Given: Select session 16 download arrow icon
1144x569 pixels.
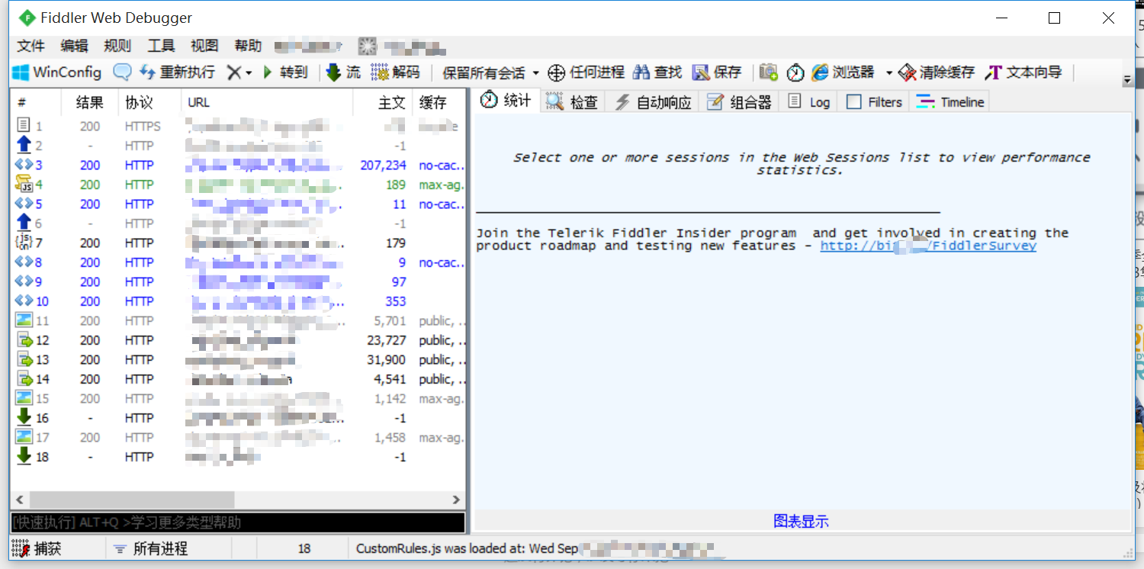Looking at the screenshot, I should 24,416.
